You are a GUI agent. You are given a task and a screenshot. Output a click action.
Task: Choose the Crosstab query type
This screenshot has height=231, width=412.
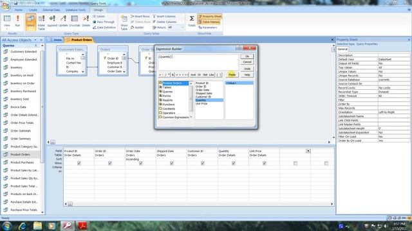pos(75,21)
